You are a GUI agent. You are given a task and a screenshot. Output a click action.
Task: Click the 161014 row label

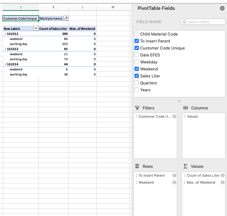(13, 64)
